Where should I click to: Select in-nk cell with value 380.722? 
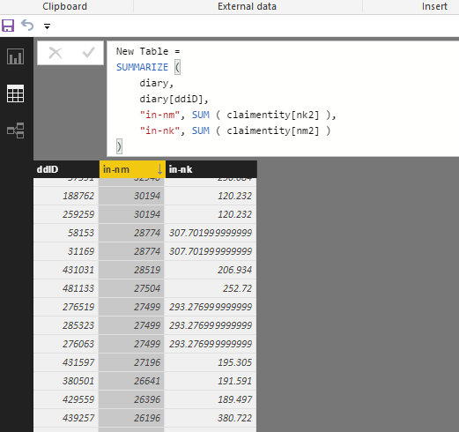211,418
